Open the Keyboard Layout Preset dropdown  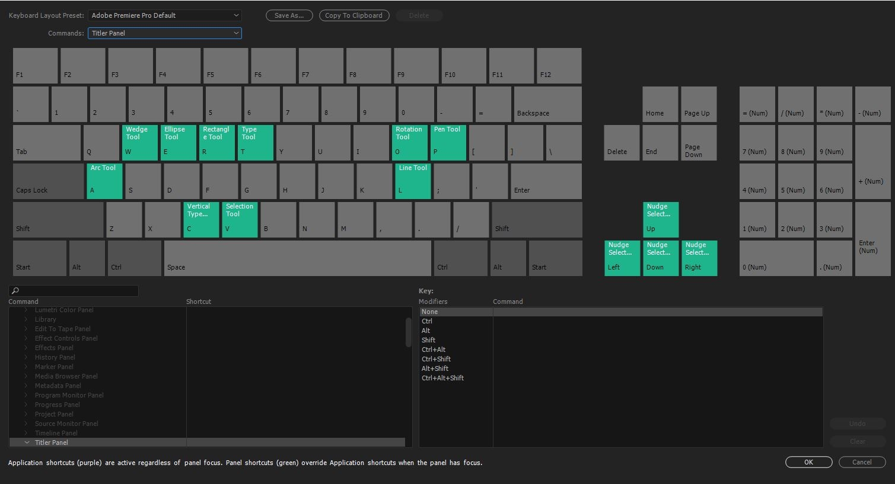(x=164, y=15)
